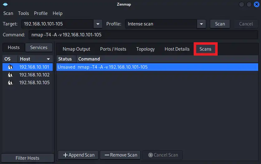Click the Status column header
Image resolution: width=261 pixels, height=164 pixels.
(66, 59)
